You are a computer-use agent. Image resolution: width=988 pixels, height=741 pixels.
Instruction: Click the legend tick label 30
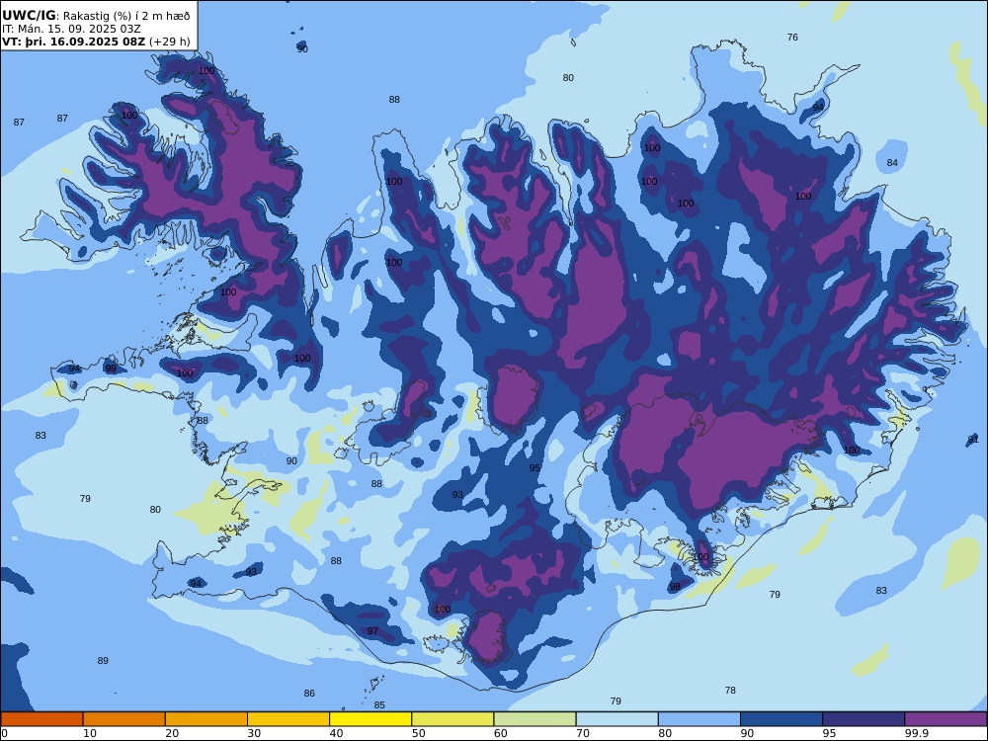click(254, 733)
